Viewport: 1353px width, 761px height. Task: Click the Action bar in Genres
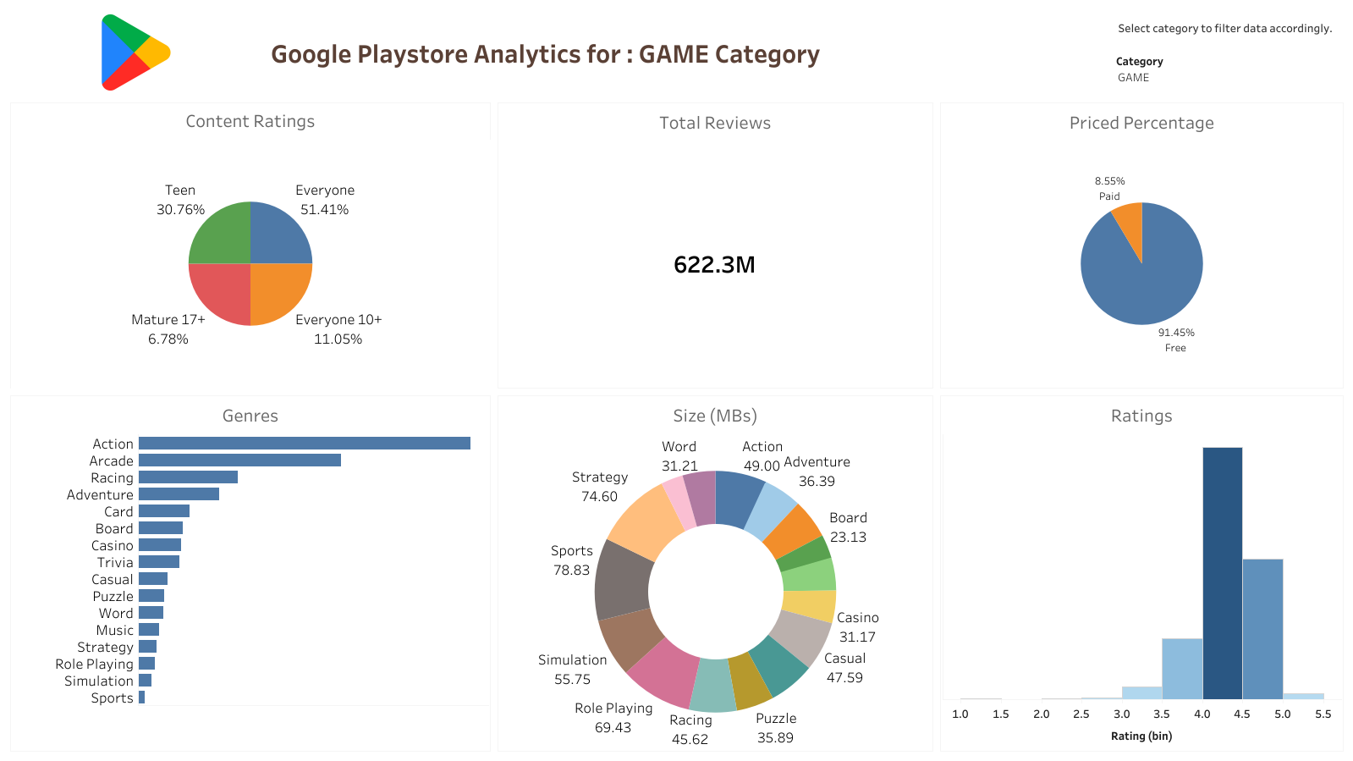305,444
